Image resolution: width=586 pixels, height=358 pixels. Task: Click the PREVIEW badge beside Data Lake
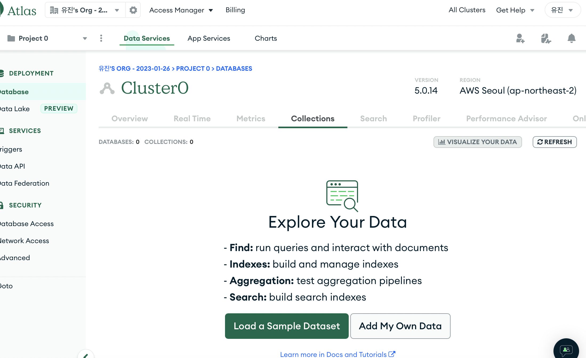59,109
